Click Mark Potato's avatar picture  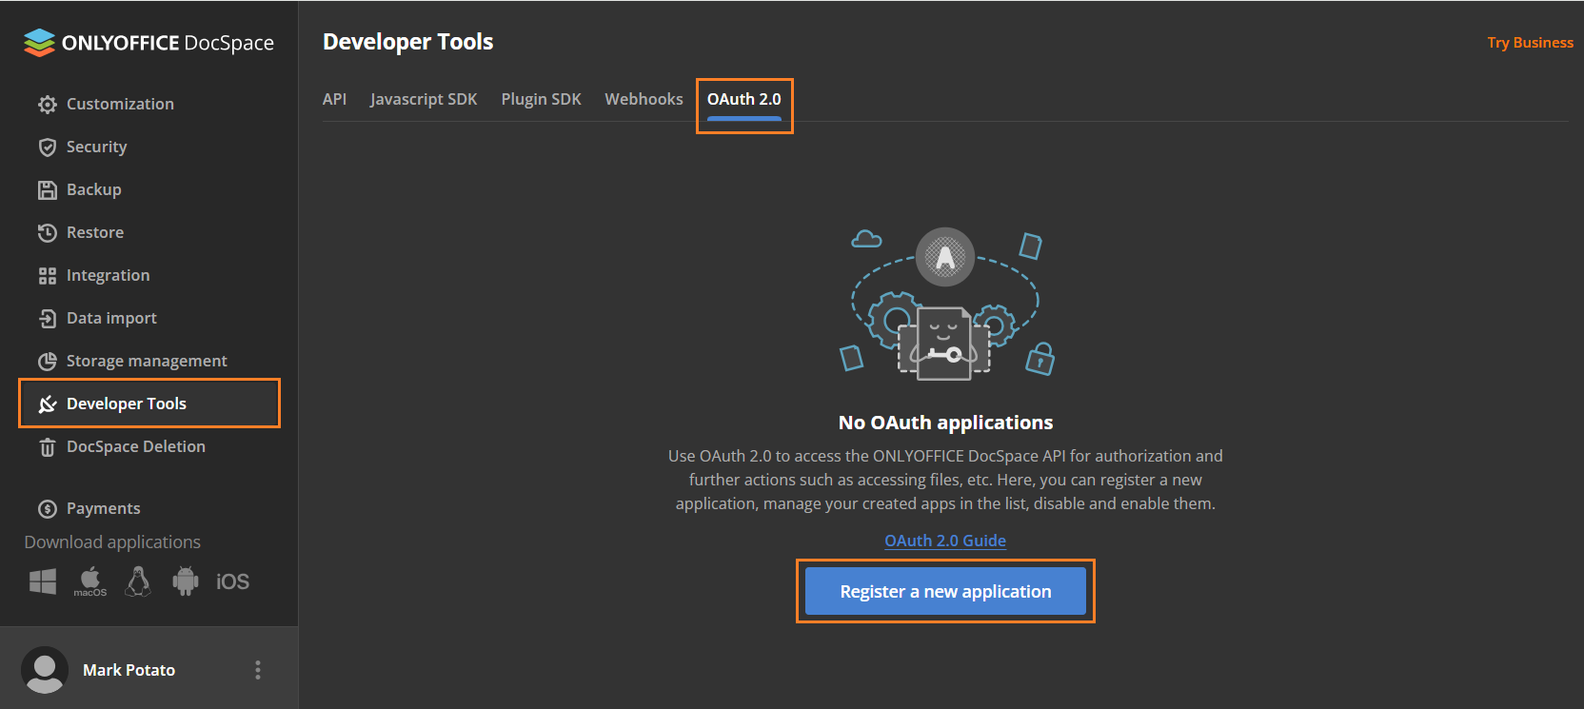coord(45,670)
